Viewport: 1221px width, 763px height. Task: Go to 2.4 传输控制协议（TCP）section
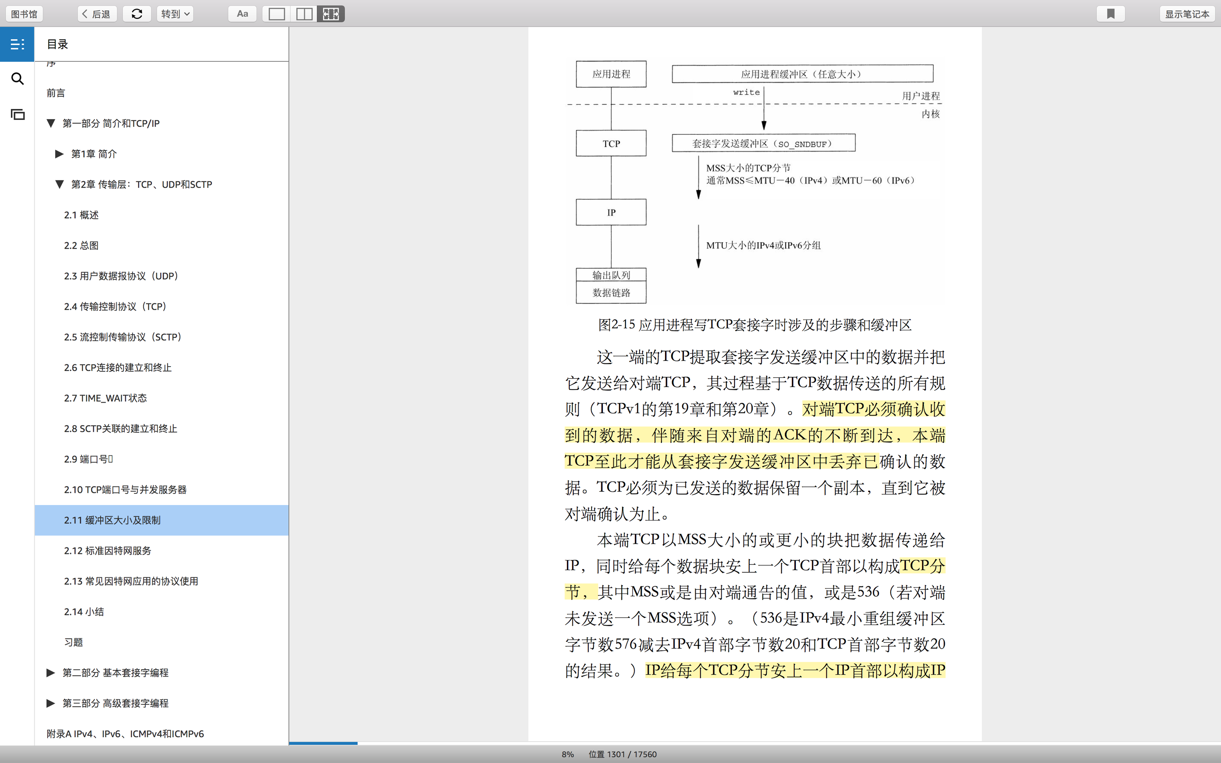(x=115, y=306)
